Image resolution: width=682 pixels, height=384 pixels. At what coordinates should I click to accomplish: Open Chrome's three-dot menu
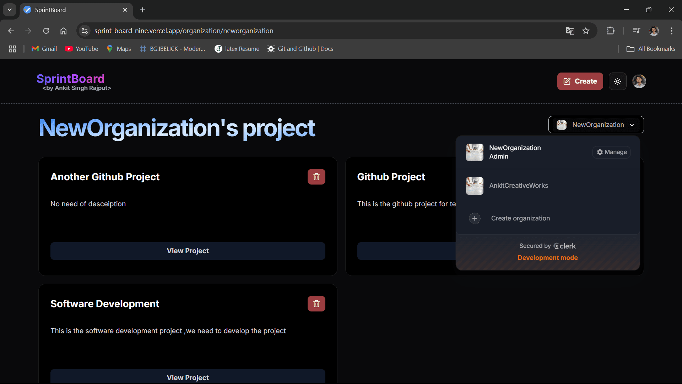671,31
